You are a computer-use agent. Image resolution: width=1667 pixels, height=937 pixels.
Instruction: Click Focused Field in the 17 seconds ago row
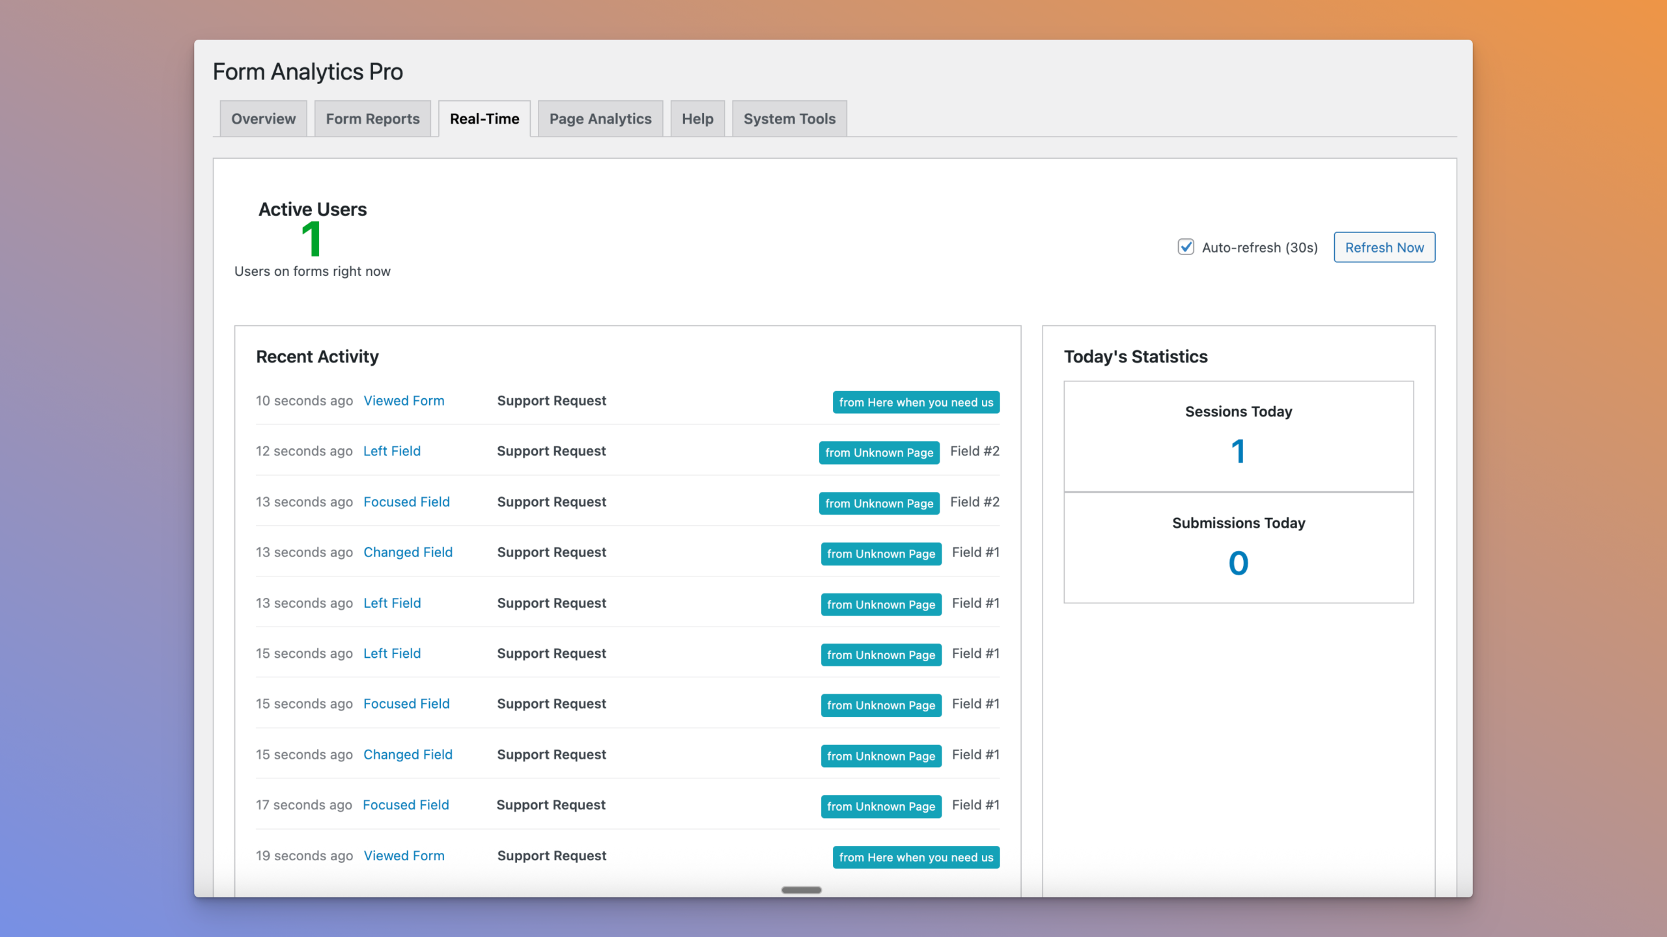(x=406, y=805)
